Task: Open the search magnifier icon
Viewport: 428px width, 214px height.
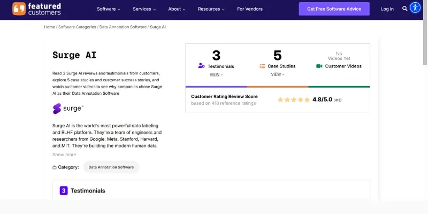Action: (404, 9)
